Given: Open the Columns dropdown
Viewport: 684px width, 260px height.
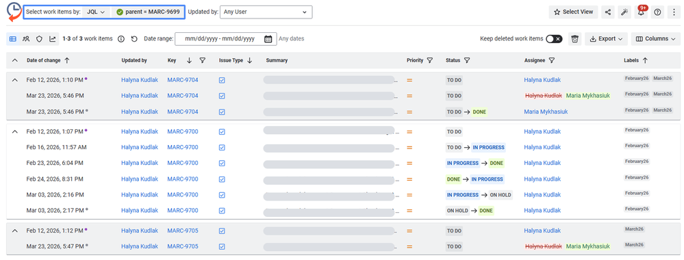Looking at the screenshot, I should (656, 39).
